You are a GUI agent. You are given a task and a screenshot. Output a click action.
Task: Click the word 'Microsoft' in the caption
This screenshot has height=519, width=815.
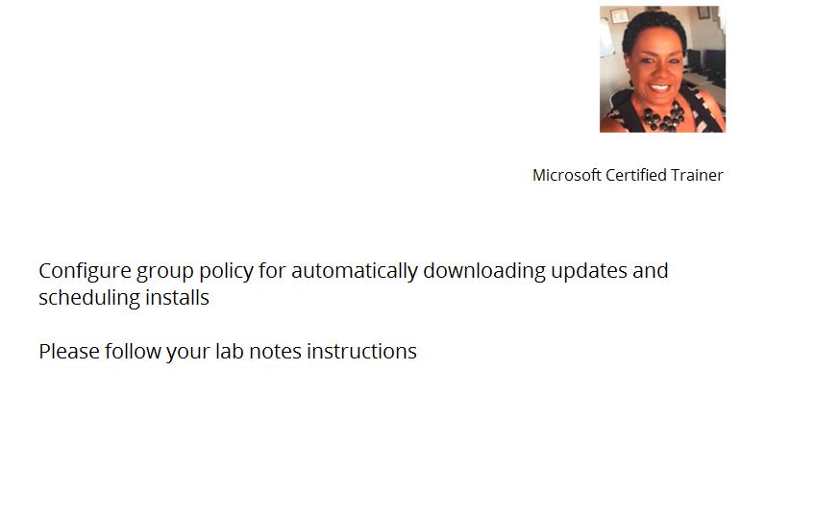tap(566, 175)
